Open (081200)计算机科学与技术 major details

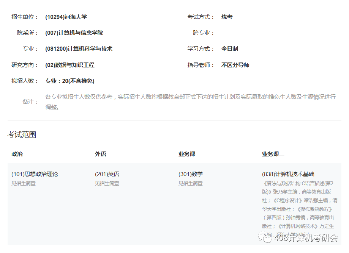[79, 48]
